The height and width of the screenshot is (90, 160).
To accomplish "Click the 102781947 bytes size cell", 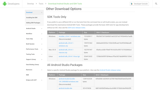I will tap(89, 51).
